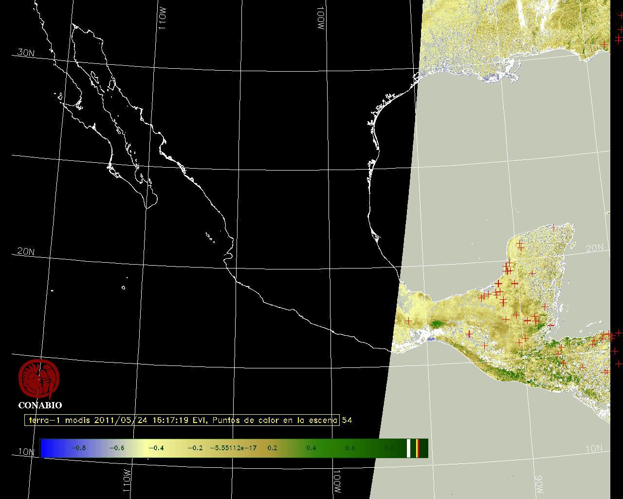623x499 pixels.
Task: Click the 30N latitude label
Action: (x=26, y=53)
